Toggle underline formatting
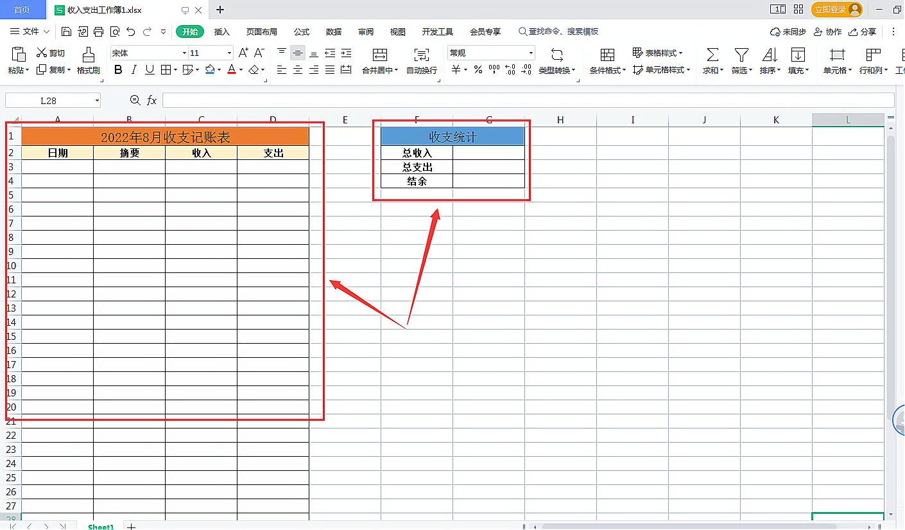Viewport: 905px width, 530px height. (x=149, y=69)
